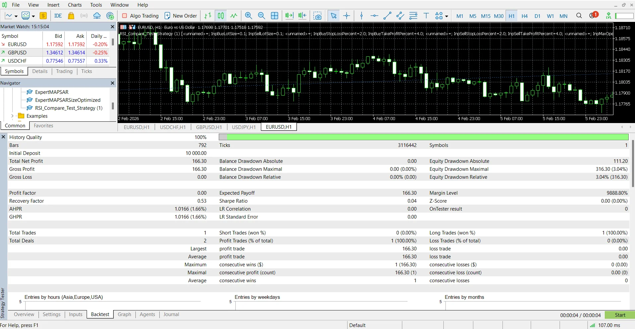Select the trendline drawing tool
Screen dimensions: 635x329
(x=387, y=16)
